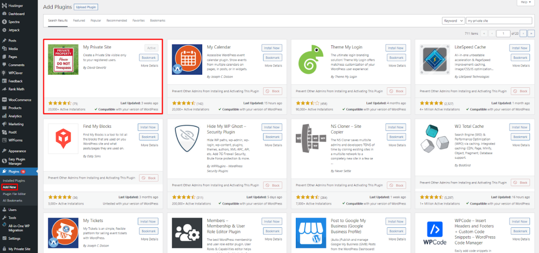539x253 pixels.
Task: View More Details for My Private Site
Action: [x=149, y=66]
